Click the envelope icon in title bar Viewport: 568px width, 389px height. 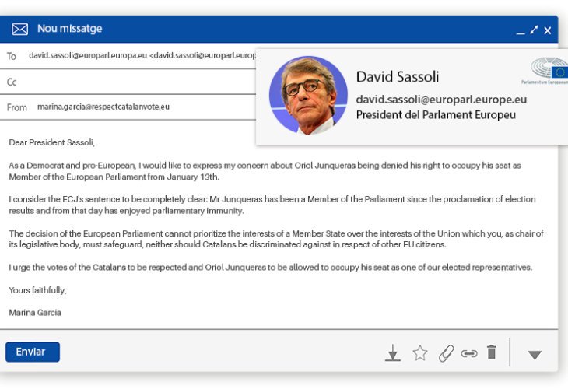click(19, 30)
